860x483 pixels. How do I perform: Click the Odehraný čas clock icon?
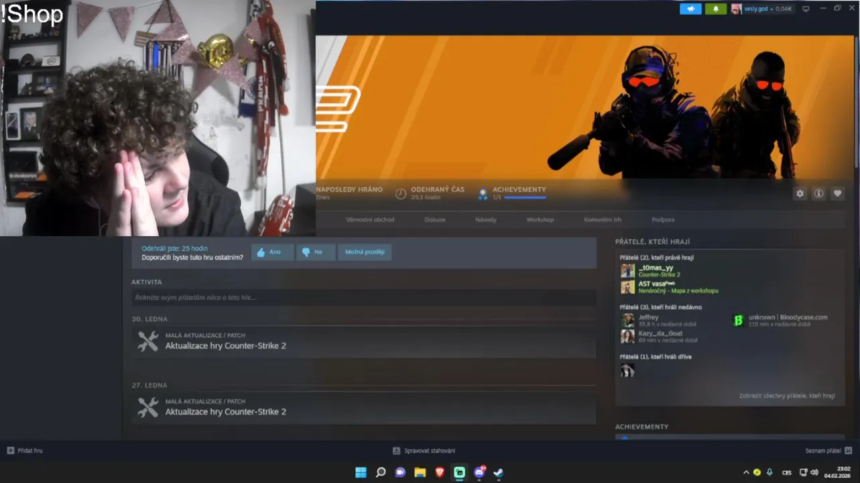[401, 193]
